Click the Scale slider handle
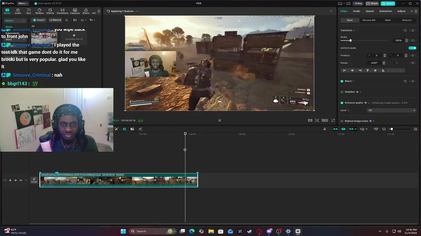Screen dimensions: 421x236 (x=350, y=41)
